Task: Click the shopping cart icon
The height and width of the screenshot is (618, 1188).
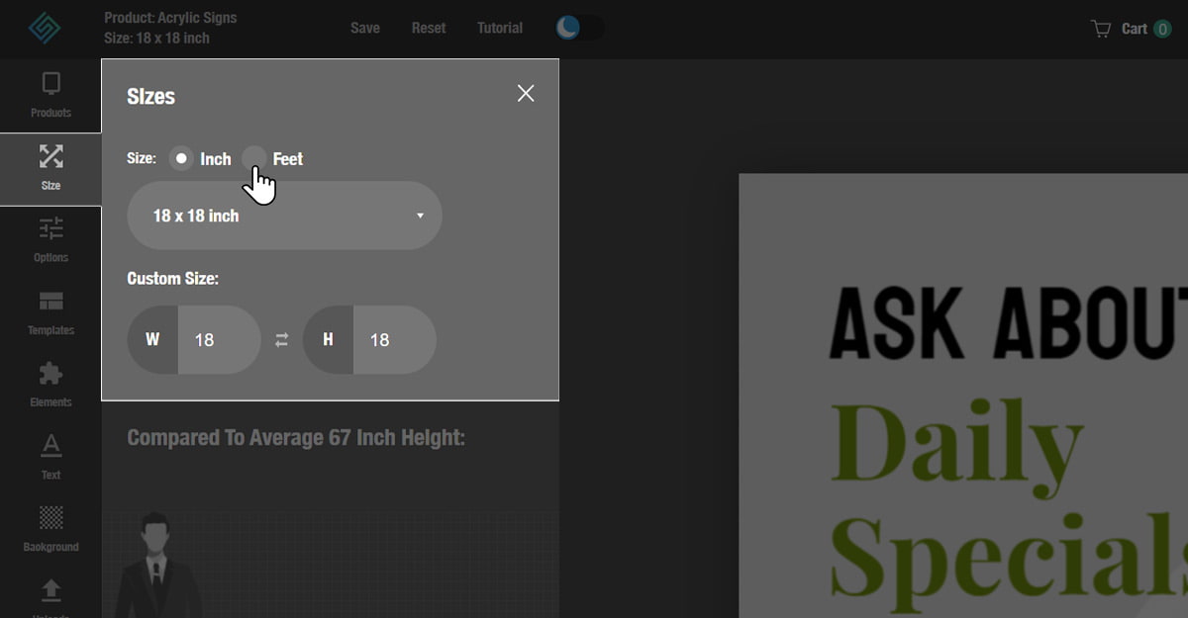Action: click(1101, 28)
